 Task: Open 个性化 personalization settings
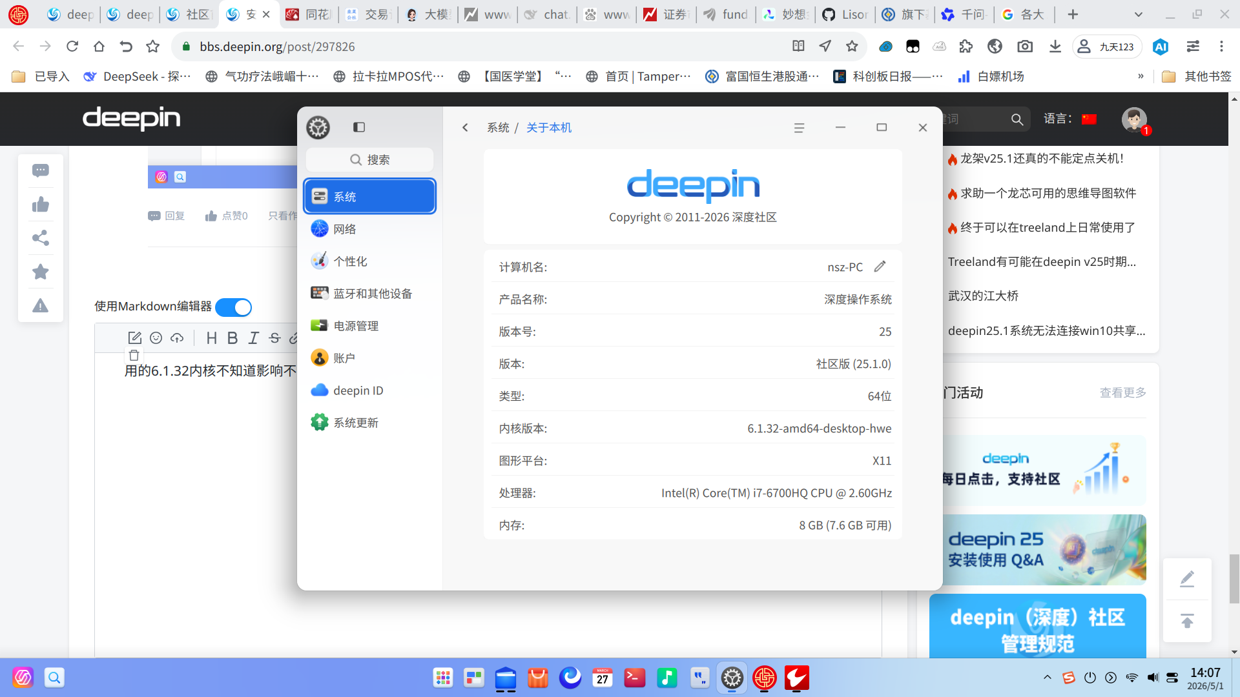point(369,261)
